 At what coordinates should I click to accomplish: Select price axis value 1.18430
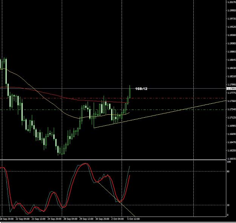tap(231, 68)
